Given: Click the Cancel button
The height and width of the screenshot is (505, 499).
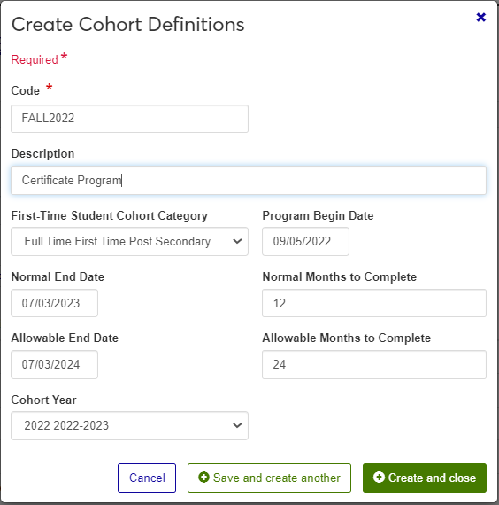Looking at the screenshot, I should tap(147, 478).
